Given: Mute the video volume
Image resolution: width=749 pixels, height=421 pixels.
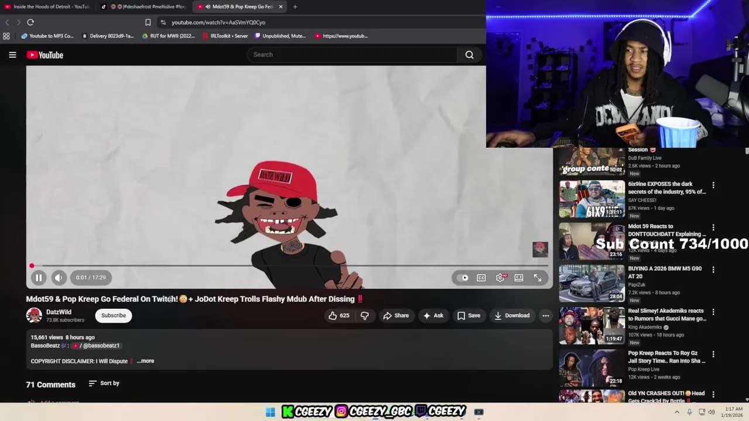Looking at the screenshot, I should [x=58, y=278].
